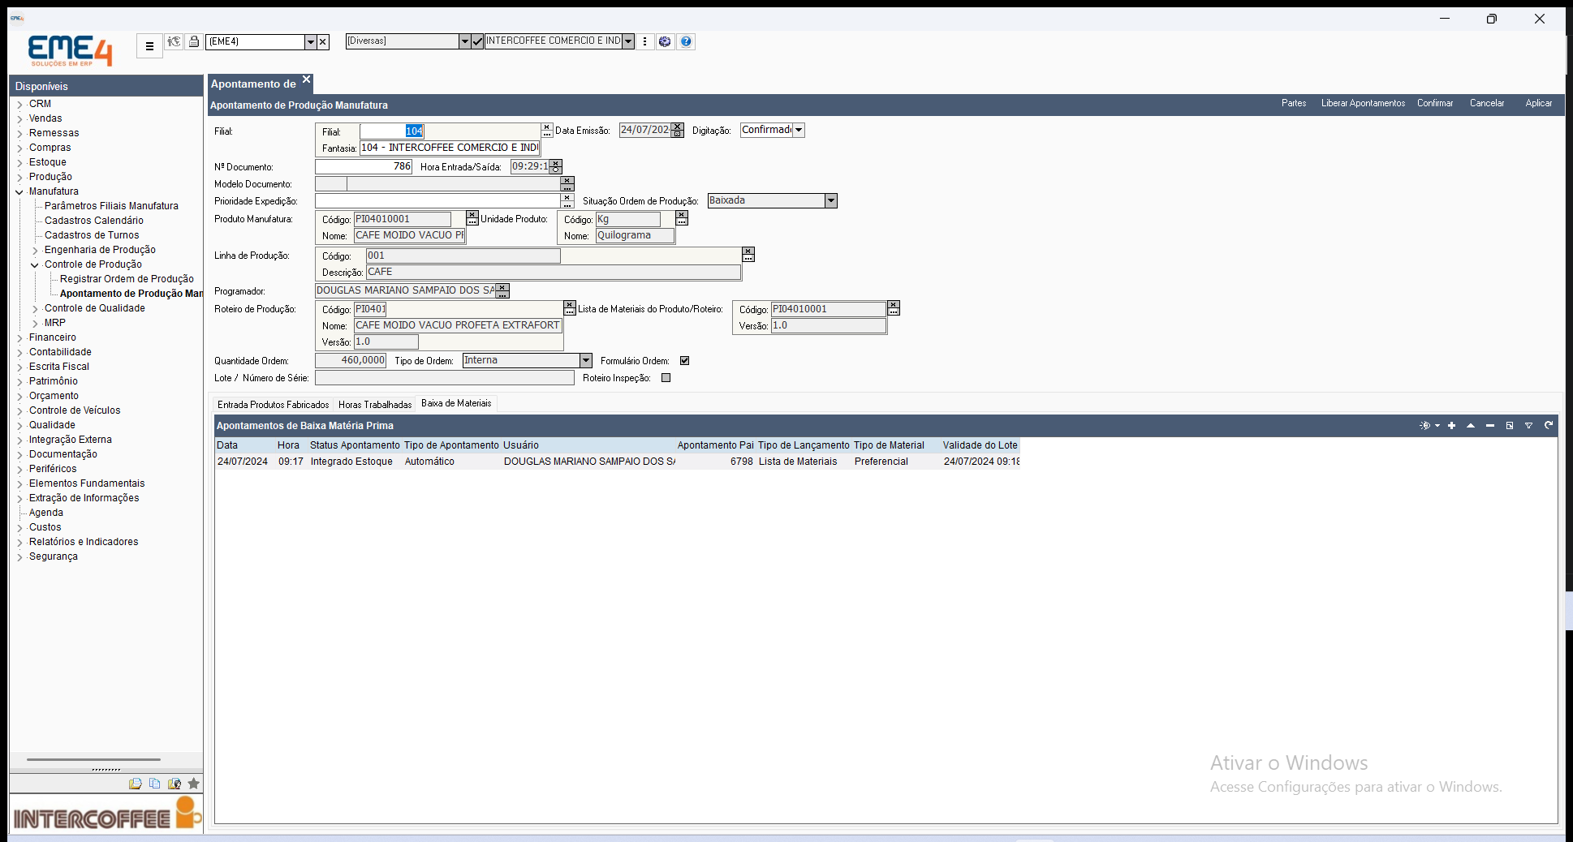1573x842 pixels.
Task: Click the blue help question-mark icon
Action: point(686,41)
